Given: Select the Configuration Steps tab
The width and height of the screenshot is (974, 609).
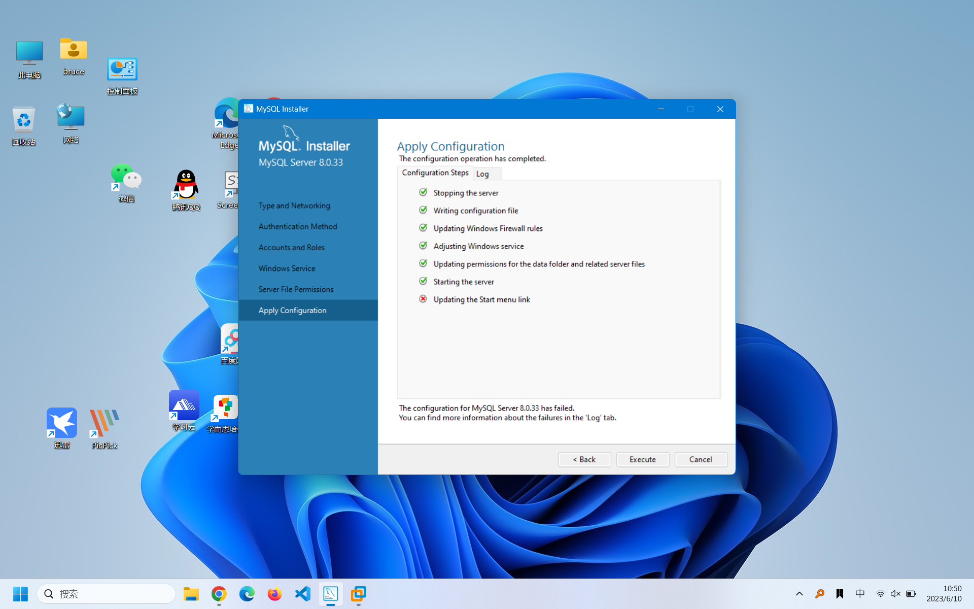Looking at the screenshot, I should (x=435, y=173).
